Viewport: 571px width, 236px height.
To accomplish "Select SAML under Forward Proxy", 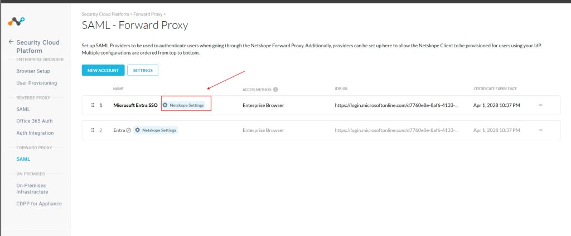I will click(x=23, y=159).
